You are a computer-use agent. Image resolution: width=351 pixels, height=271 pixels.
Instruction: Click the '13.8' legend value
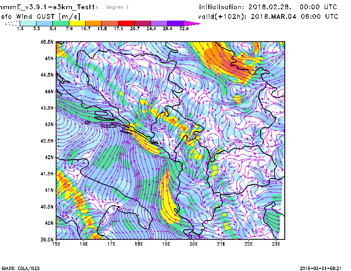point(102,29)
